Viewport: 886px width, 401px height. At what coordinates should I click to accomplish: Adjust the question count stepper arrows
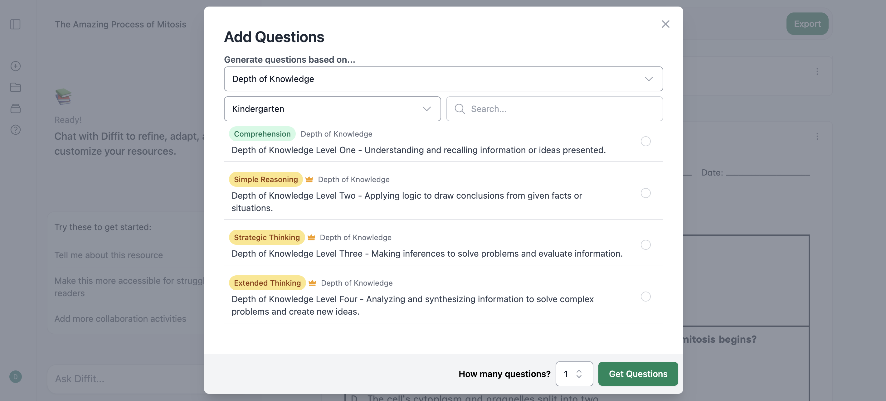579,374
